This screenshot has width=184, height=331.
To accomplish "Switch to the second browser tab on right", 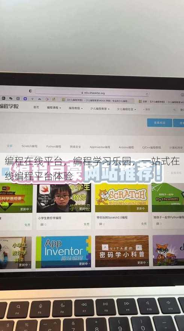I will [161, 102].
